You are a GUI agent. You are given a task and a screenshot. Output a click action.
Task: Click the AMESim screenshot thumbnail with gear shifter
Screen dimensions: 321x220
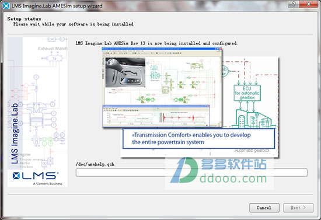point(162,88)
